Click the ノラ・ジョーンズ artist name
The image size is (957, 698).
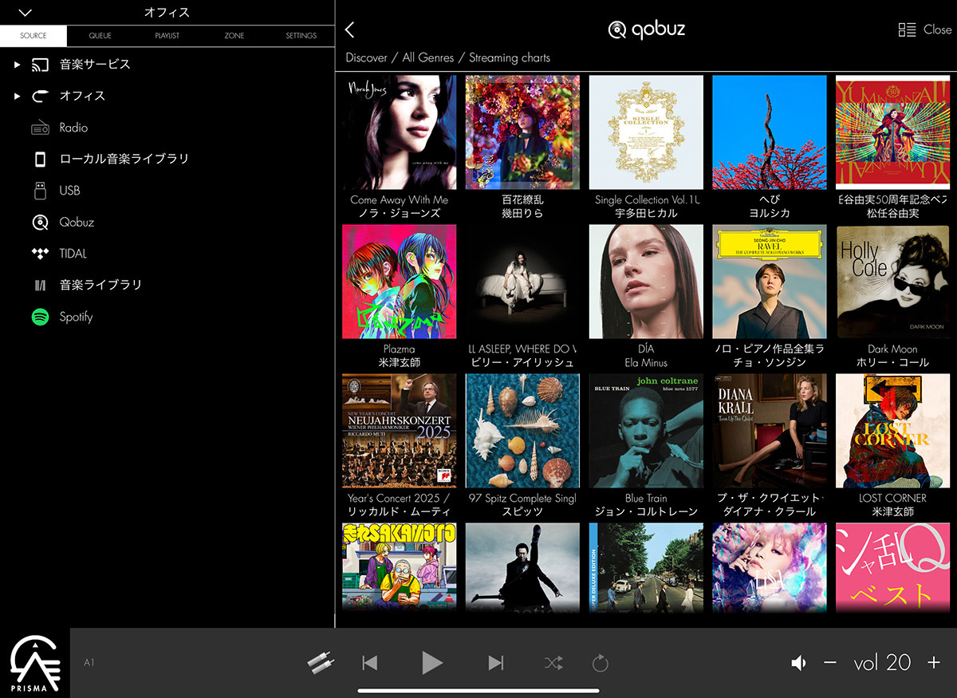tap(400, 214)
